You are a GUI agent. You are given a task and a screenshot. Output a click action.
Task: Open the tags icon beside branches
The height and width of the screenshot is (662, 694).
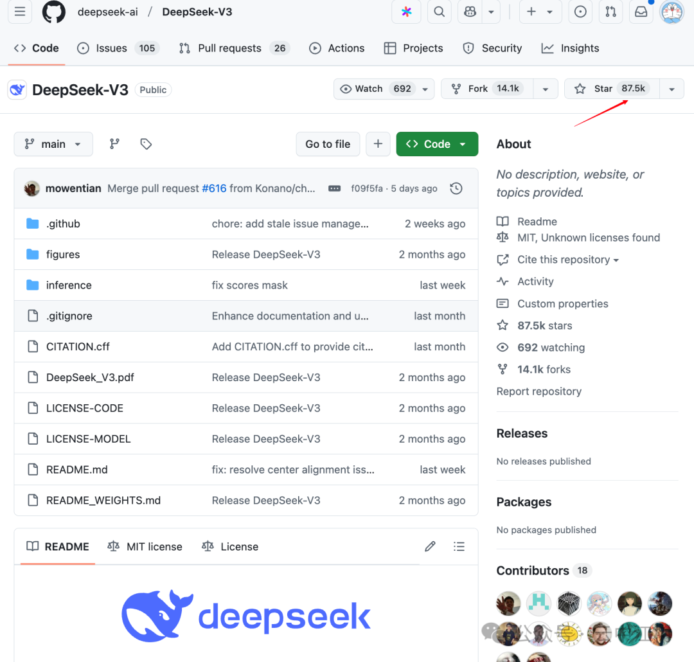145,144
